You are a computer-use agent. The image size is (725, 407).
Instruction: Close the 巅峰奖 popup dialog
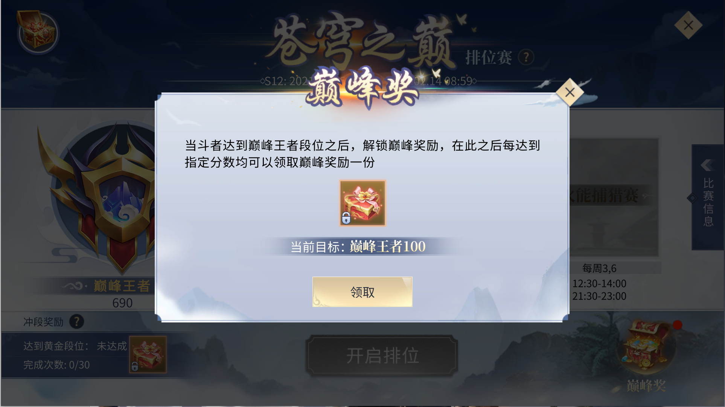[x=570, y=92]
